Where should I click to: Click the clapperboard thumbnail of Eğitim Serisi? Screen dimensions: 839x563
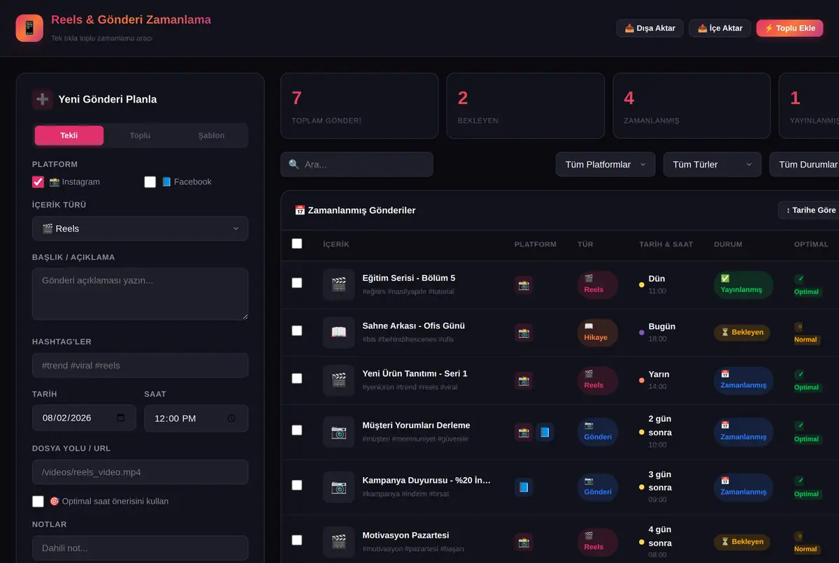(338, 284)
